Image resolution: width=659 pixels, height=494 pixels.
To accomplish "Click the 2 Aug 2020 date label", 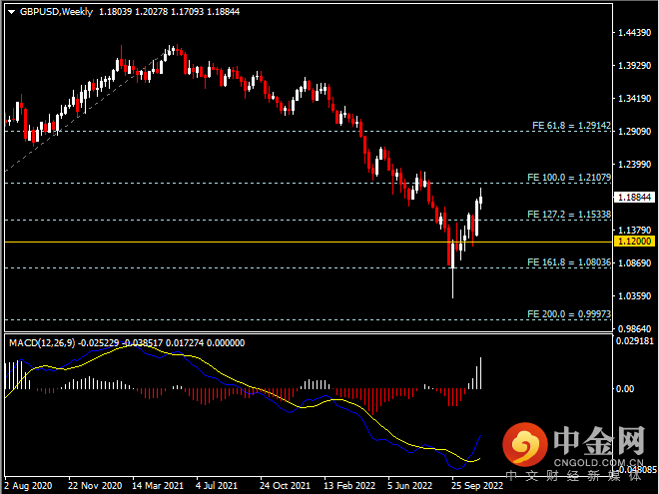I will tap(28, 486).
